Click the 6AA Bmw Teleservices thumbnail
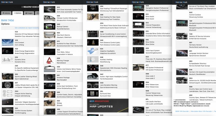This screenshot has height=116, width=216. point(139,85)
